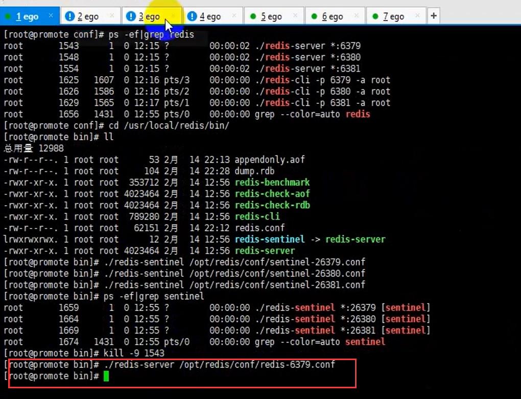Click './redis-cli -p 6379 -a root' line
Image resolution: width=521 pixels, height=399 pixels.
[x=323, y=80]
